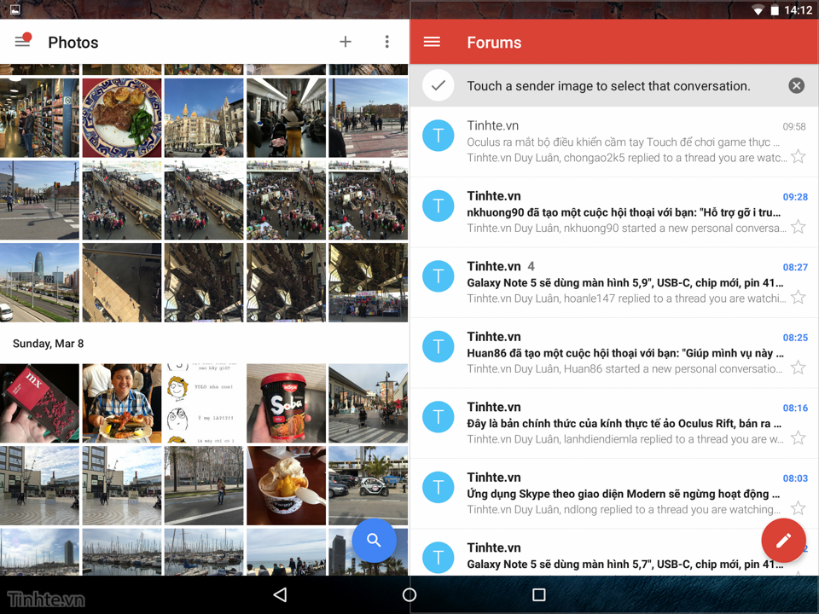Star the nkhuong90 conversation email

798,227
